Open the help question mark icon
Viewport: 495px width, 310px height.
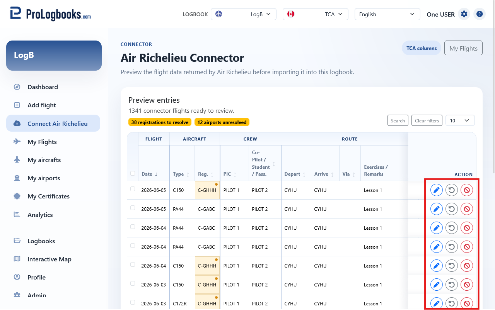tap(480, 14)
